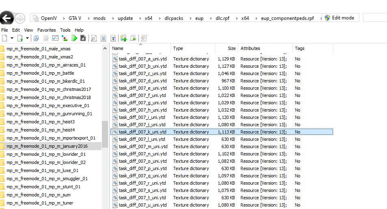Screen dimensions: 387x209
Task: Navigate to dlcpacks breadcrumb segment
Action: [x=174, y=18]
